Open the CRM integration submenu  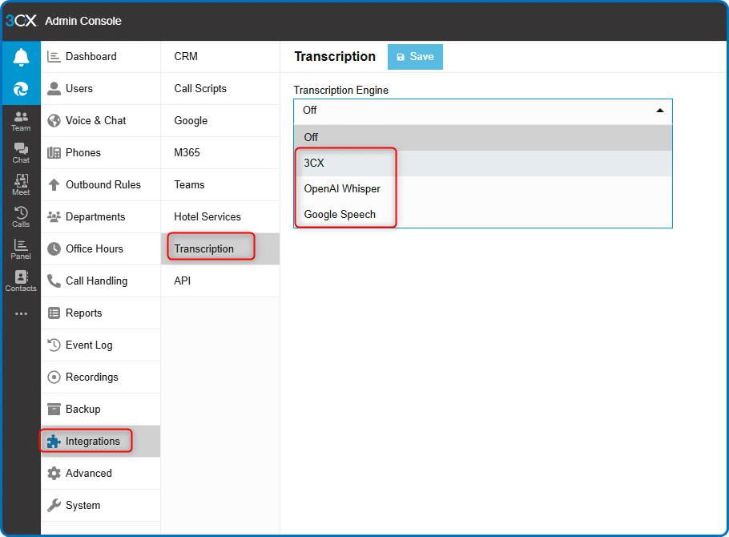pos(220,57)
